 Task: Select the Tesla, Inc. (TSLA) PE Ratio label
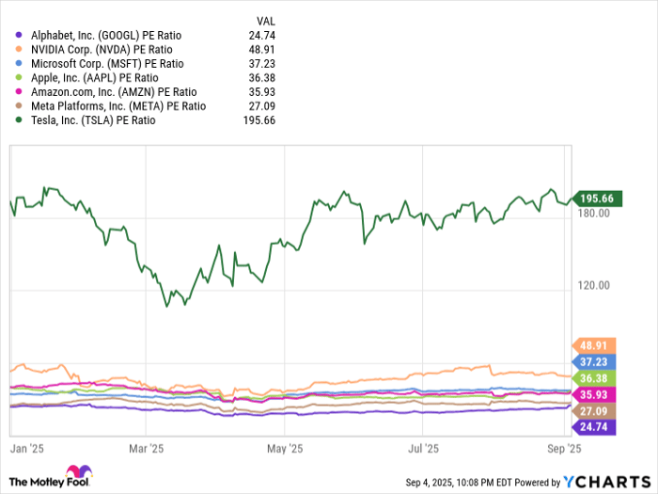click(93, 120)
